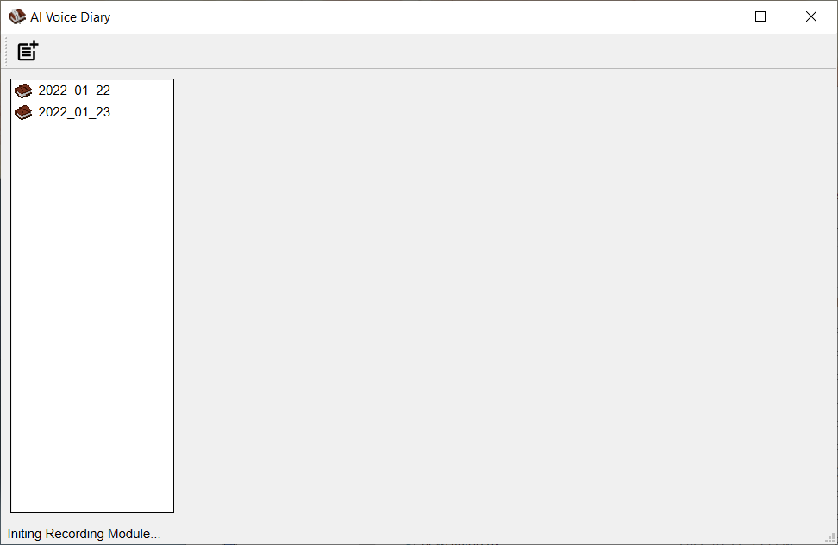Open the AI Voice Diary title bar app icon
This screenshot has height=545, width=838.
coord(16,16)
